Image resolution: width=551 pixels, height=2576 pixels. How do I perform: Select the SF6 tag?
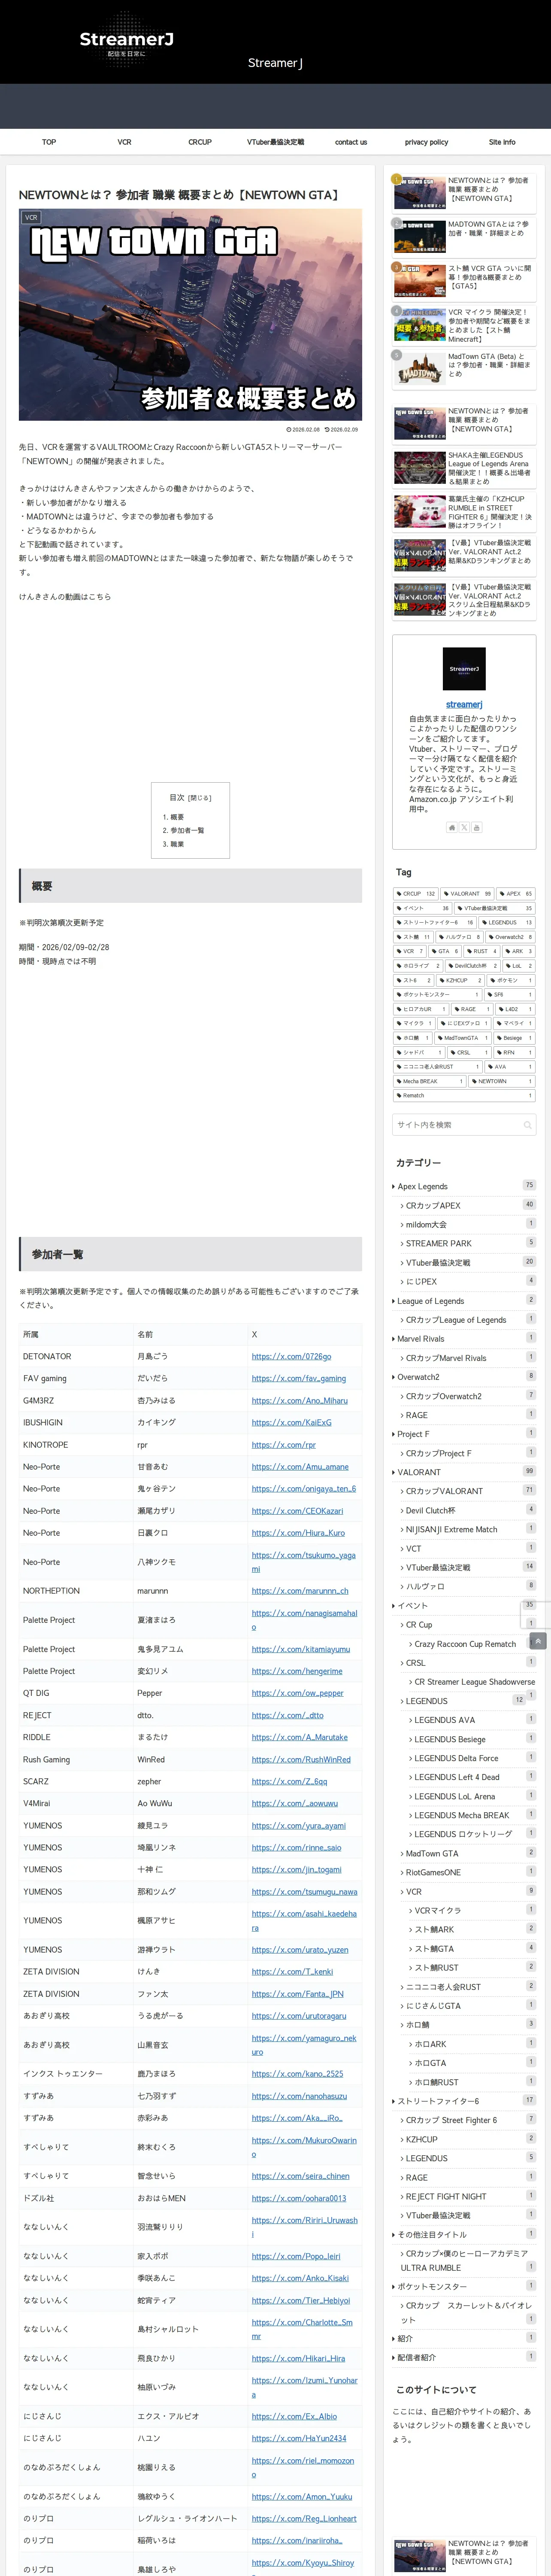click(510, 995)
